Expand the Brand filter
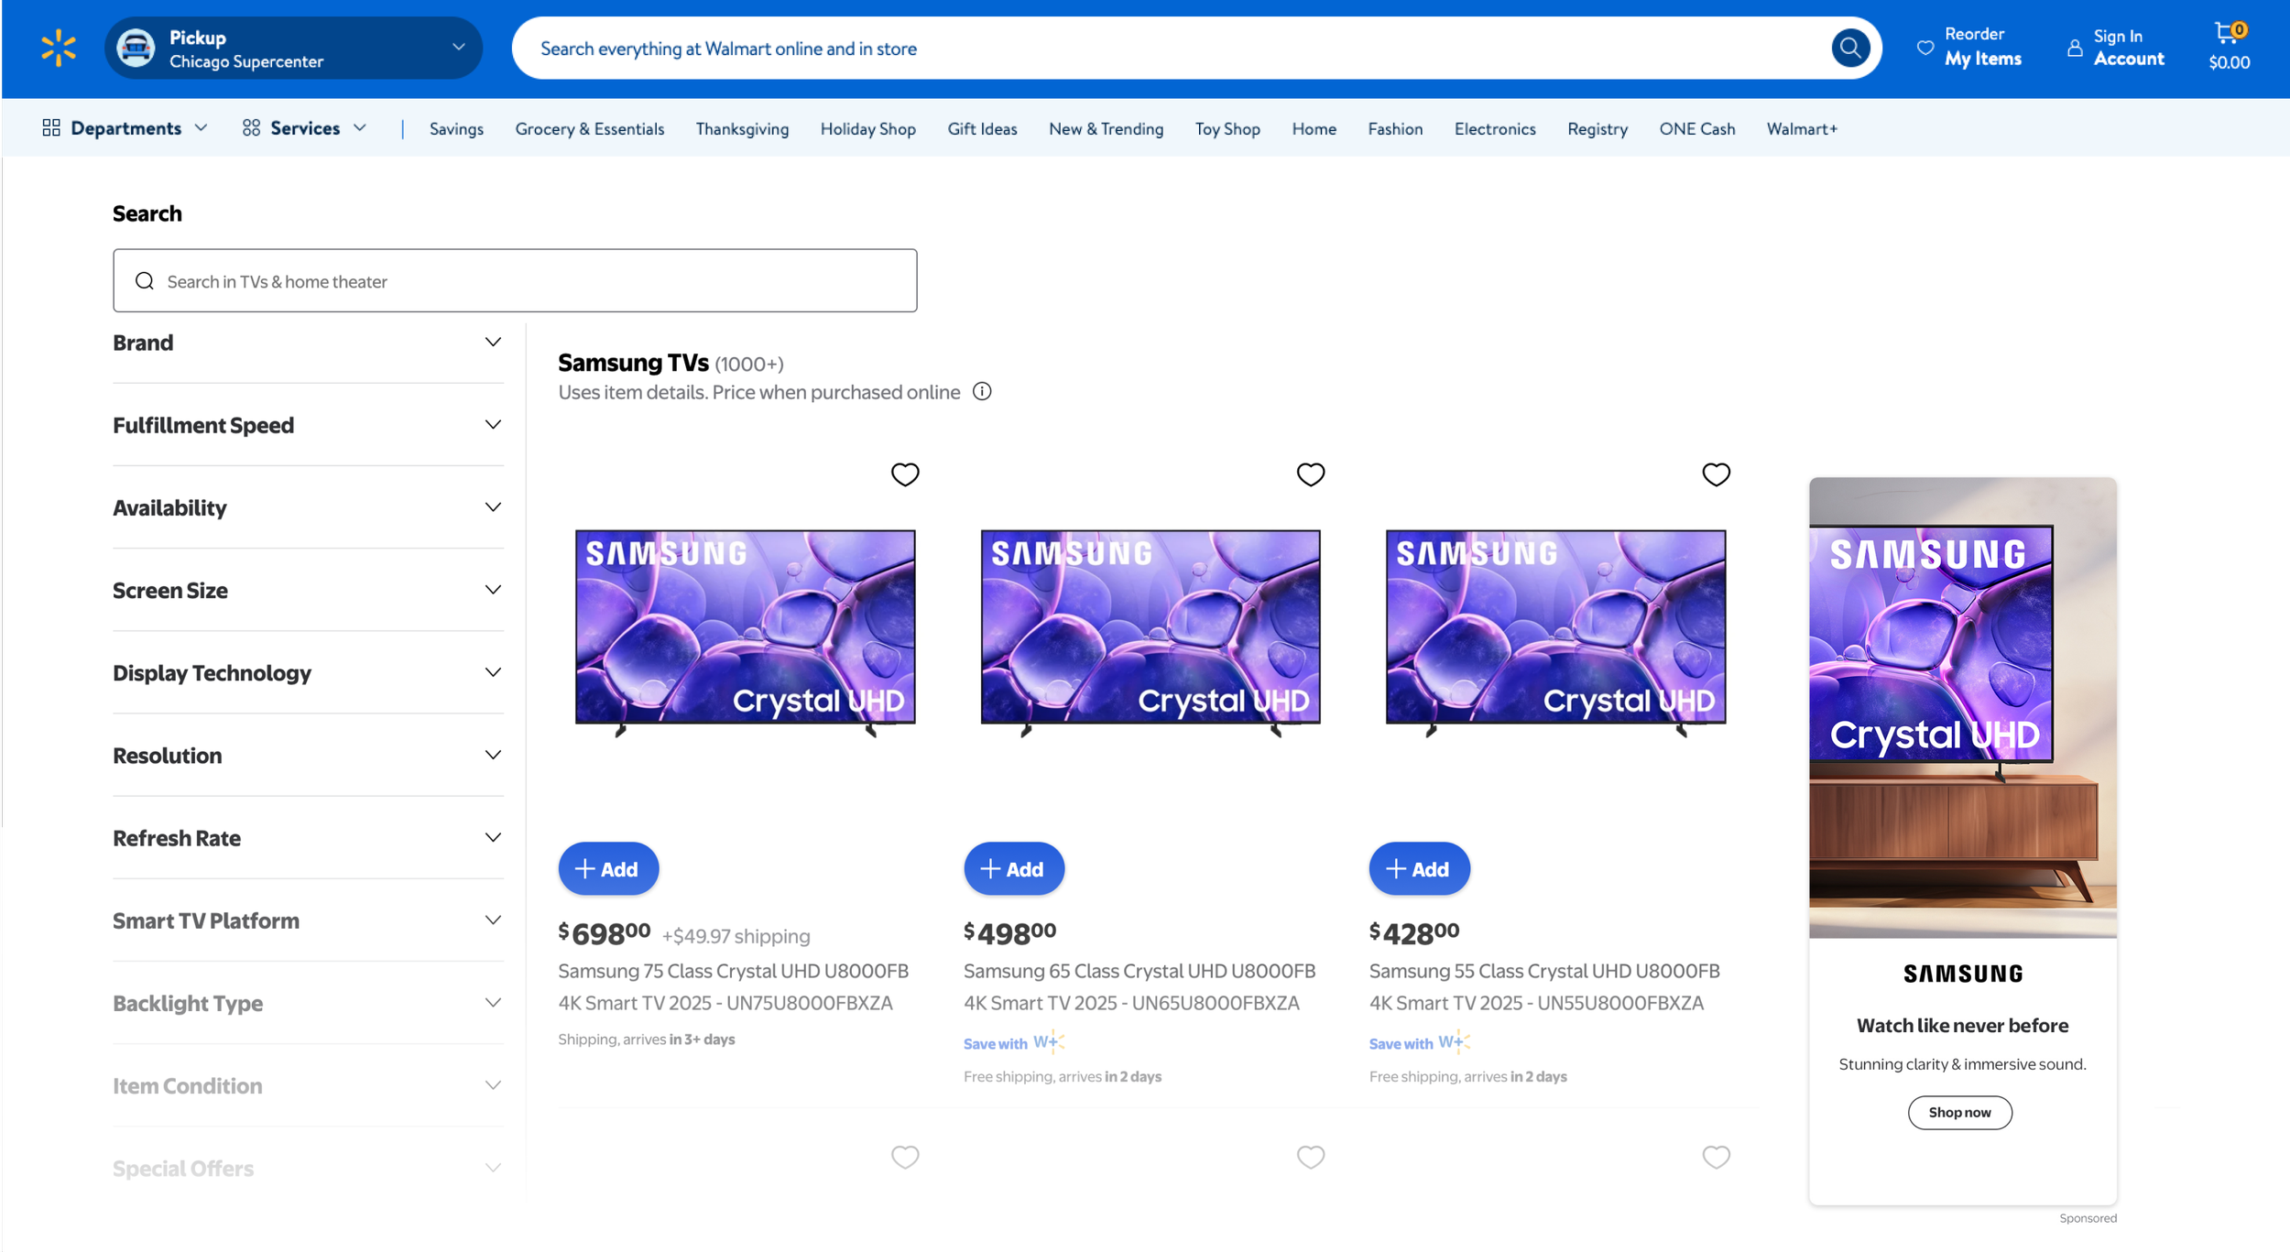The image size is (2290, 1252). (x=308, y=343)
